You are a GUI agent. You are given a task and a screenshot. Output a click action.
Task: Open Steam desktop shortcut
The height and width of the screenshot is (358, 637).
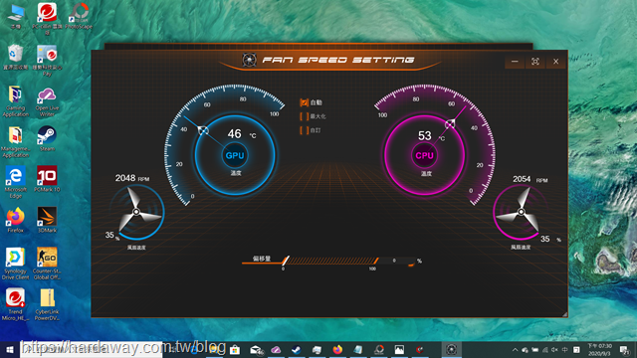coord(47,138)
